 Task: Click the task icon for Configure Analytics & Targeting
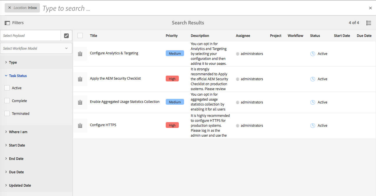(80, 54)
